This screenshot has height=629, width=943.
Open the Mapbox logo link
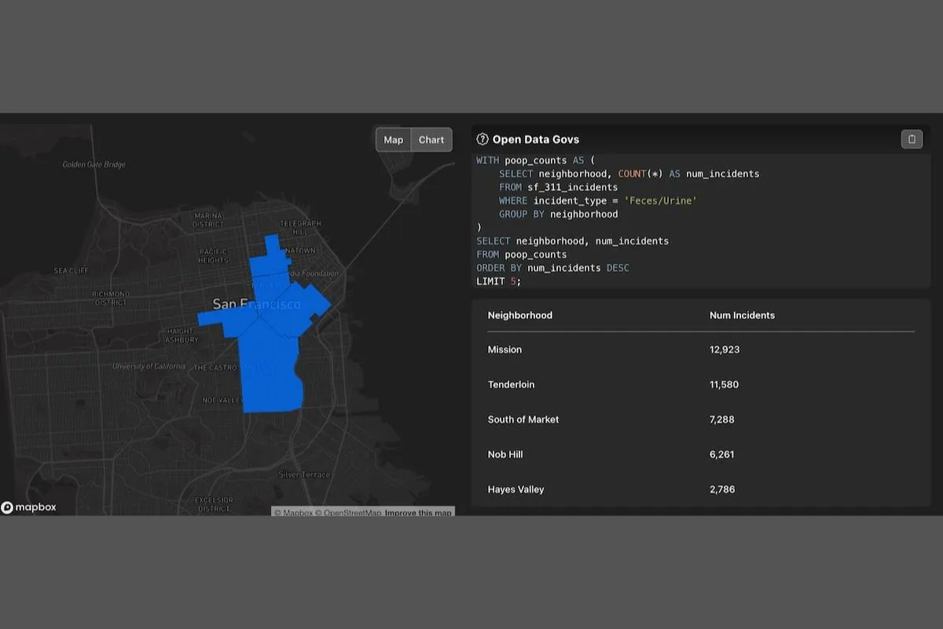click(x=29, y=507)
